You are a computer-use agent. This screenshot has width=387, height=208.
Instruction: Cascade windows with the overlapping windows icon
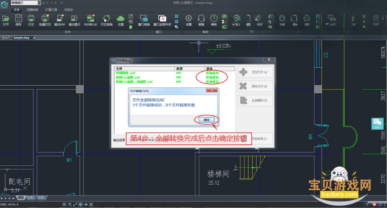(x=177, y=27)
